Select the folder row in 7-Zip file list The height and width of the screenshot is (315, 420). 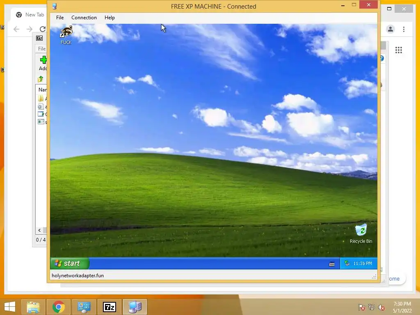(42, 98)
